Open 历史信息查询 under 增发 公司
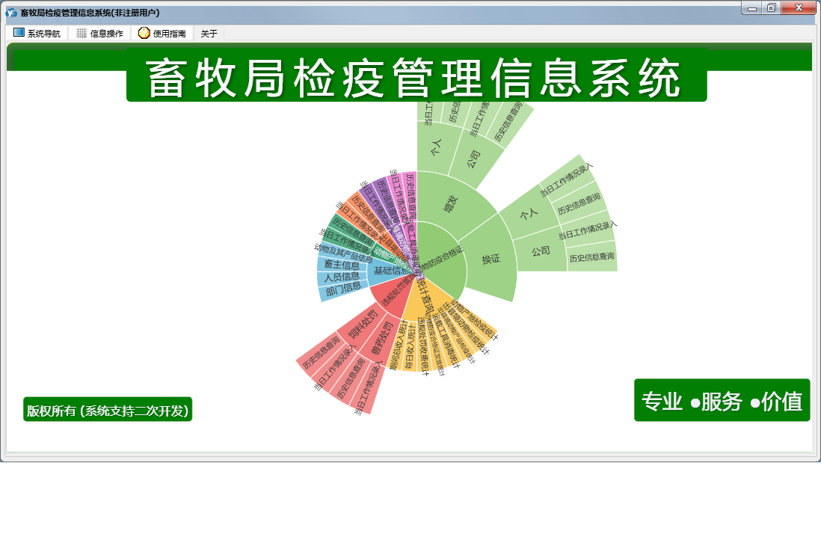The height and width of the screenshot is (543, 821). (x=509, y=121)
